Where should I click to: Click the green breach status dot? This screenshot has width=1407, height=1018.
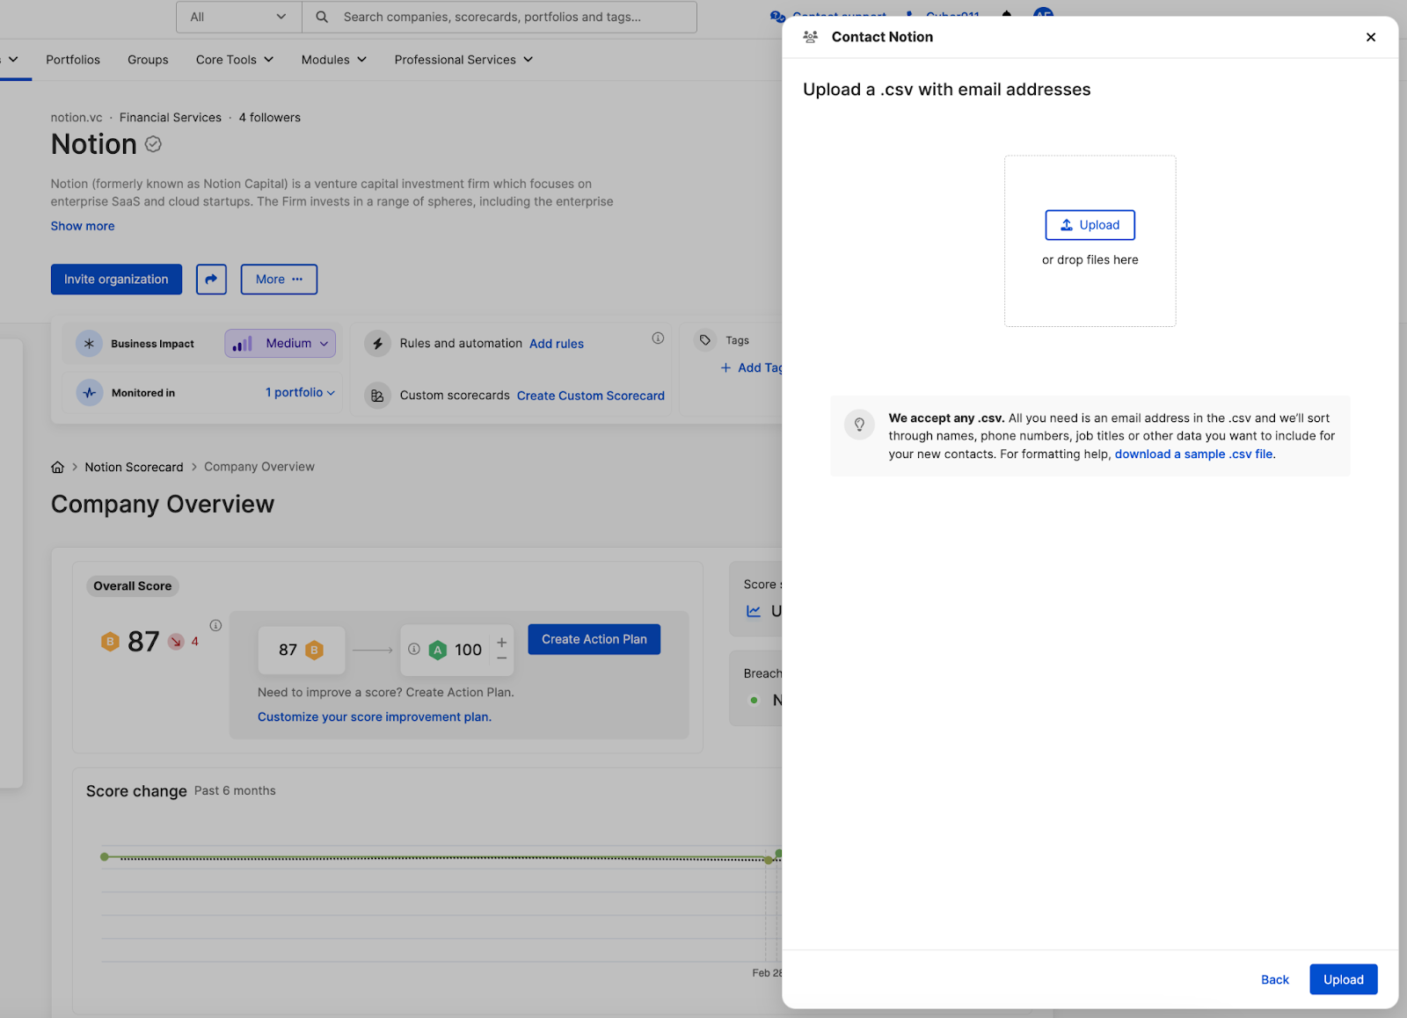754,701
